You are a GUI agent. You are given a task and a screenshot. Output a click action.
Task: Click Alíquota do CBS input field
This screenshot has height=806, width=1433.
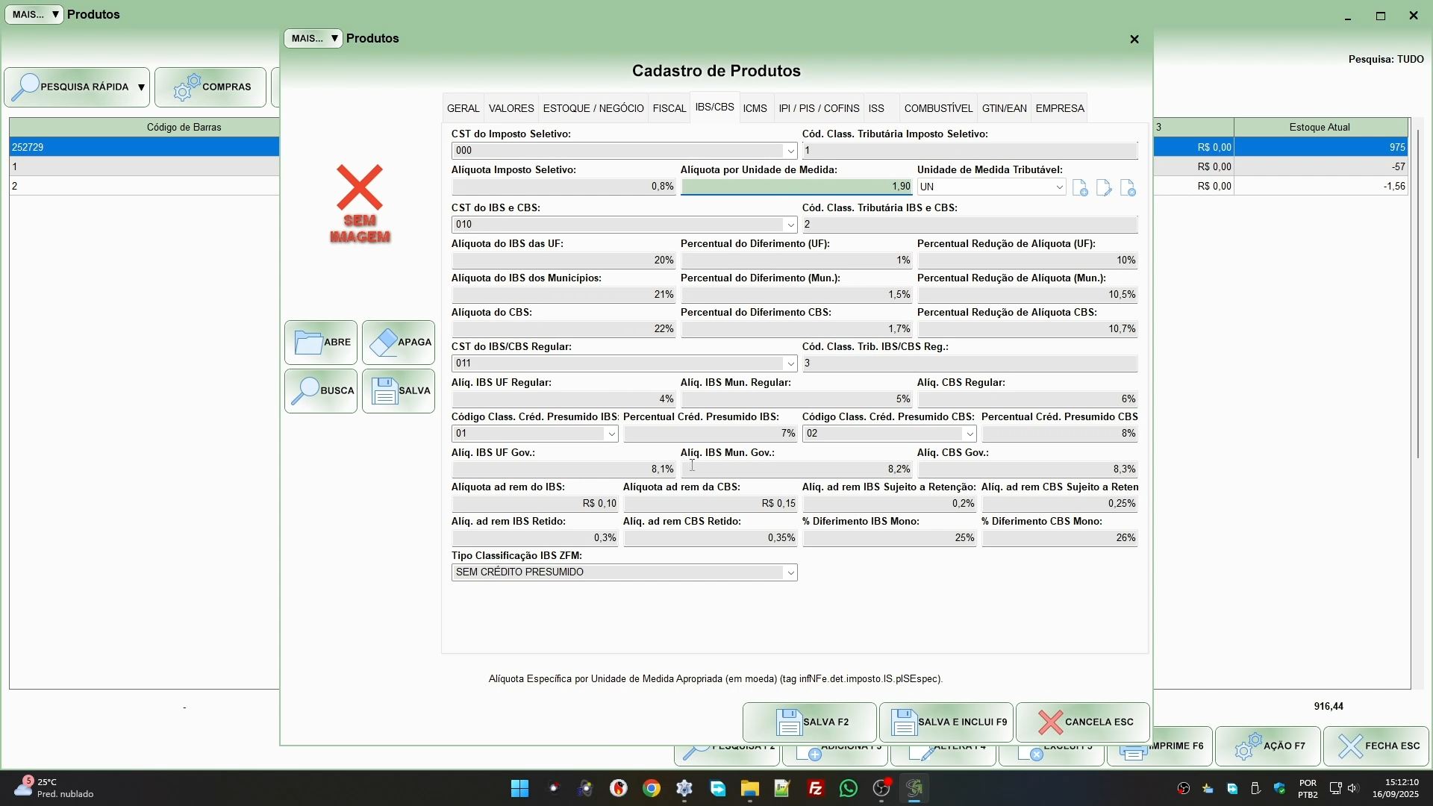coord(563,329)
